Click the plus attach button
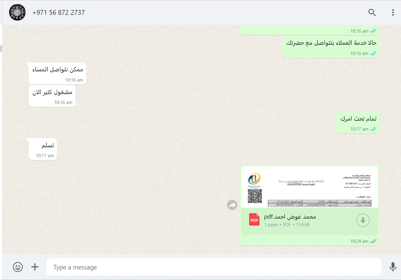Viewport: 401px width, 280px height. 35,267
